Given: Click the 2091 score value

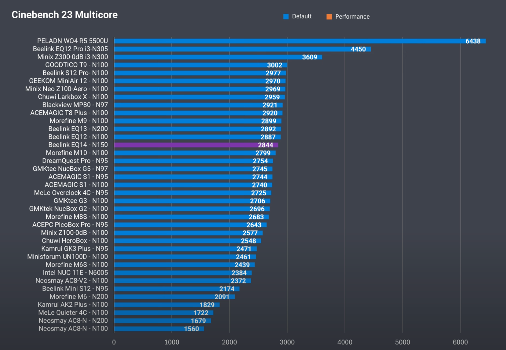Looking at the screenshot, I should pyautogui.click(x=222, y=297).
